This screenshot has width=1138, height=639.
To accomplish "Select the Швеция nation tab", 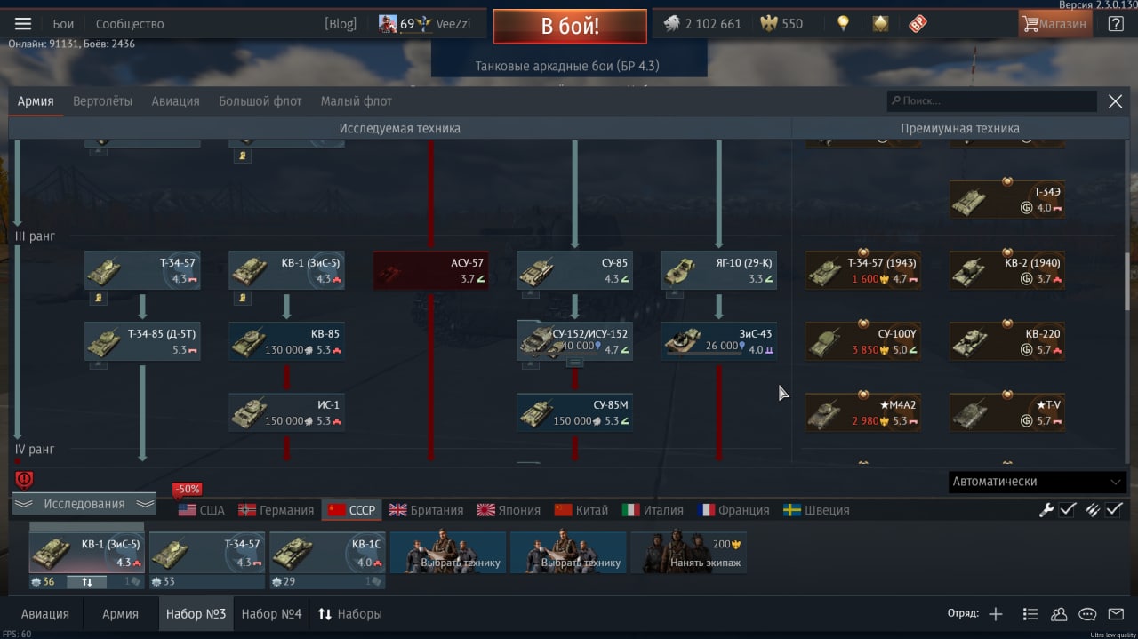I will tap(816, 510).
